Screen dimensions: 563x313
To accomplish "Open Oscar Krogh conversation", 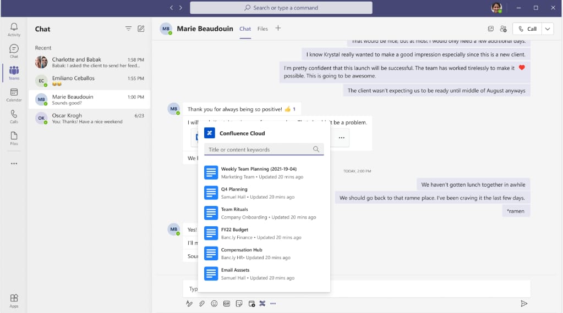I will (x=89, y=118).
